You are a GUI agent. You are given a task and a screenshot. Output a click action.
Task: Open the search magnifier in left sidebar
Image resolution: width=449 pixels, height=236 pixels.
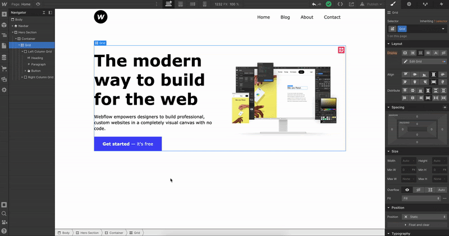tap(4, 214)
